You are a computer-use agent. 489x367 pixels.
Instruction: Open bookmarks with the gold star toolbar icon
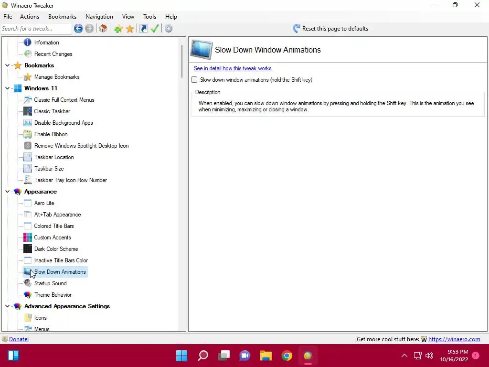pyautogui.click(x=130, y=29)
